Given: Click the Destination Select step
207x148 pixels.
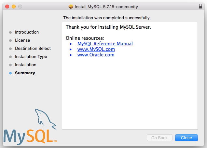Looking at the screenshot, I should pyautogui.click(x=33, y=49).
